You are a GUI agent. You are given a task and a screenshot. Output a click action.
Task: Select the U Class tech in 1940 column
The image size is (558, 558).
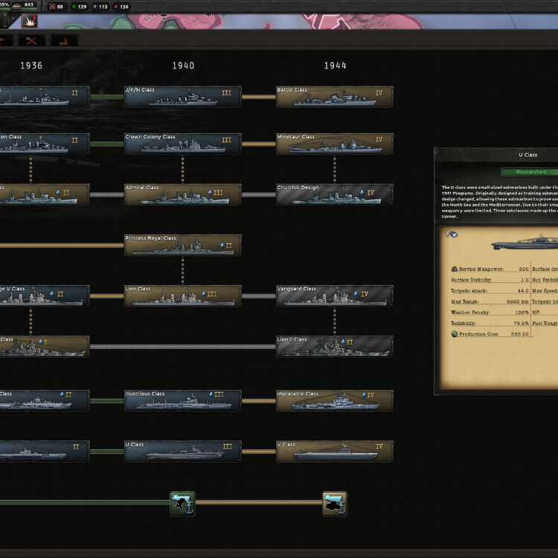click(x=182, y=452)
